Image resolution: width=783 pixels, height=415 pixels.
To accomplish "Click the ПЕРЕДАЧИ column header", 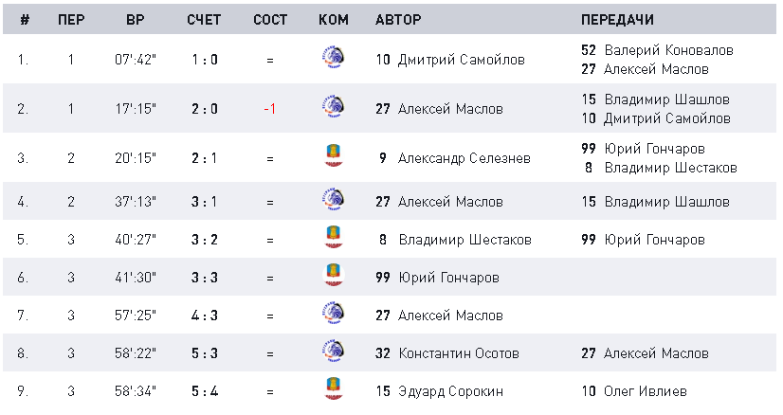I will pyautogui.click(x=617, y=20).
